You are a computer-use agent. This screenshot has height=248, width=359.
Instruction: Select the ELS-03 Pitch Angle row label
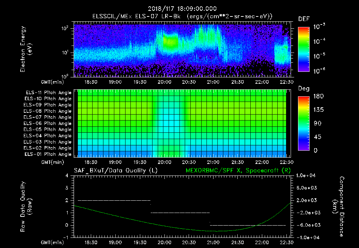tap(48, 142)
